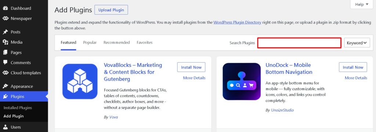This screenshot has height=132, width=376.
Task: Open Appearance menu label
Action: [22, 86]
